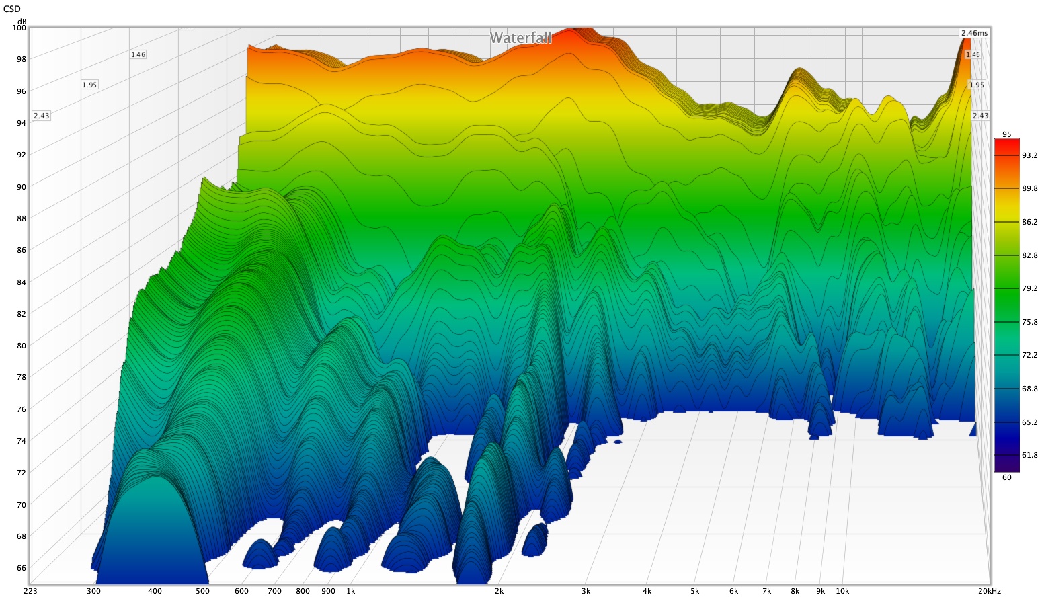Click the Waterfall title at top of plot
Image resolution: width=1042 pixels, height=599 pixels.
[x=520, y=38]
